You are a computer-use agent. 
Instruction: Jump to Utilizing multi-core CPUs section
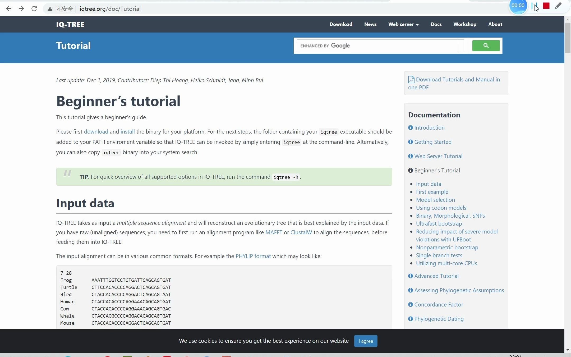point(446,263)
